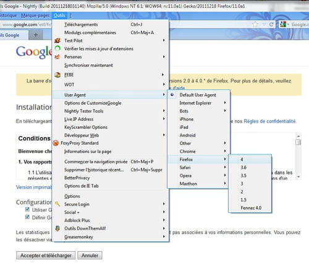309x263 pixels.
Task: Click the Personas fox icon
Action: (57, 56)
